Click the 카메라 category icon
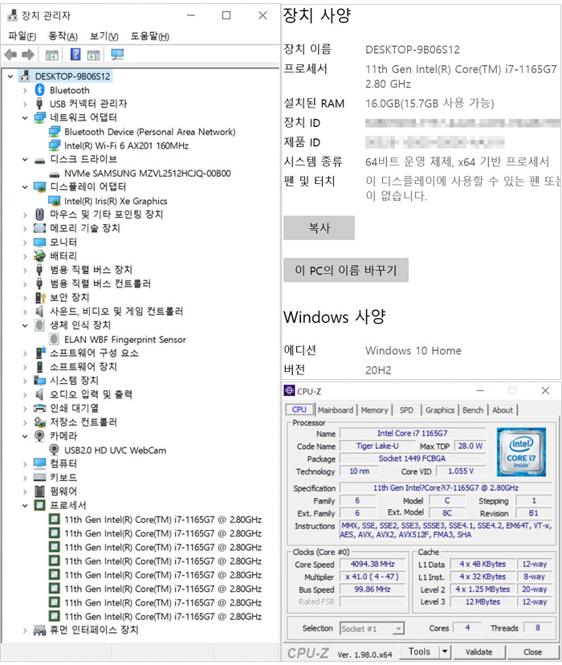The width and height of the screenshot is (562, 665). [39, 436]
